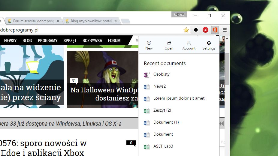
Task: Create a New document in Office popup
Action: (149, 45)
